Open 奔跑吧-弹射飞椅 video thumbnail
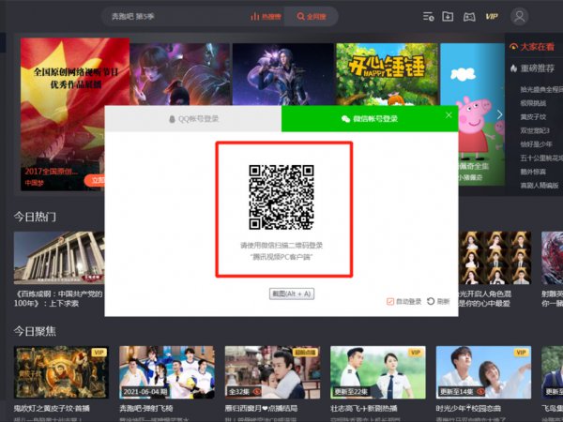The image size is (563, 422). (x=167, y=372)
